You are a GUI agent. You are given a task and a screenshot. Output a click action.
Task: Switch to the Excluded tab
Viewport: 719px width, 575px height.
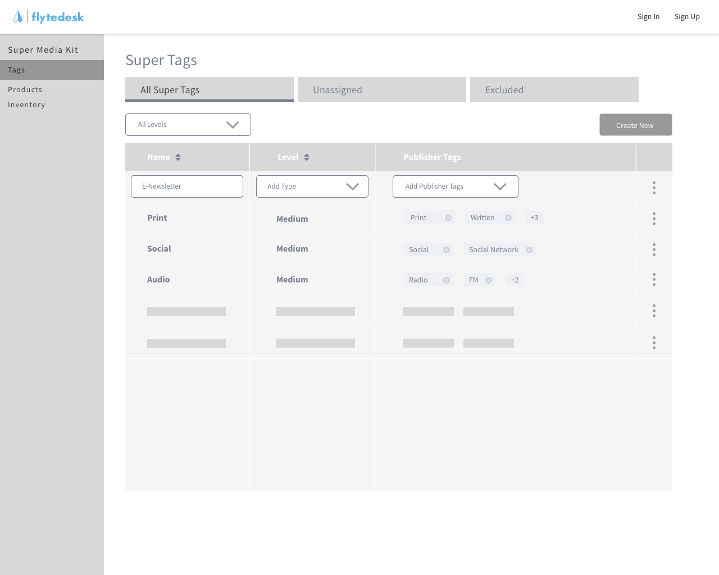(x=554, y=90)
